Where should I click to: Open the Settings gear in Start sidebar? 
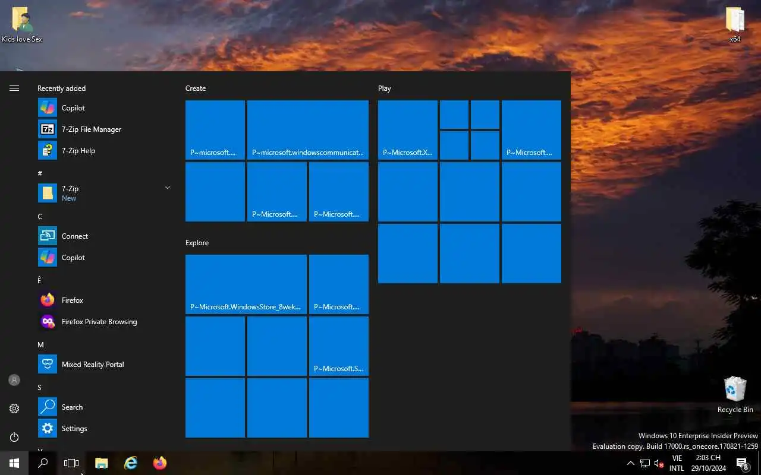(14, 408)
